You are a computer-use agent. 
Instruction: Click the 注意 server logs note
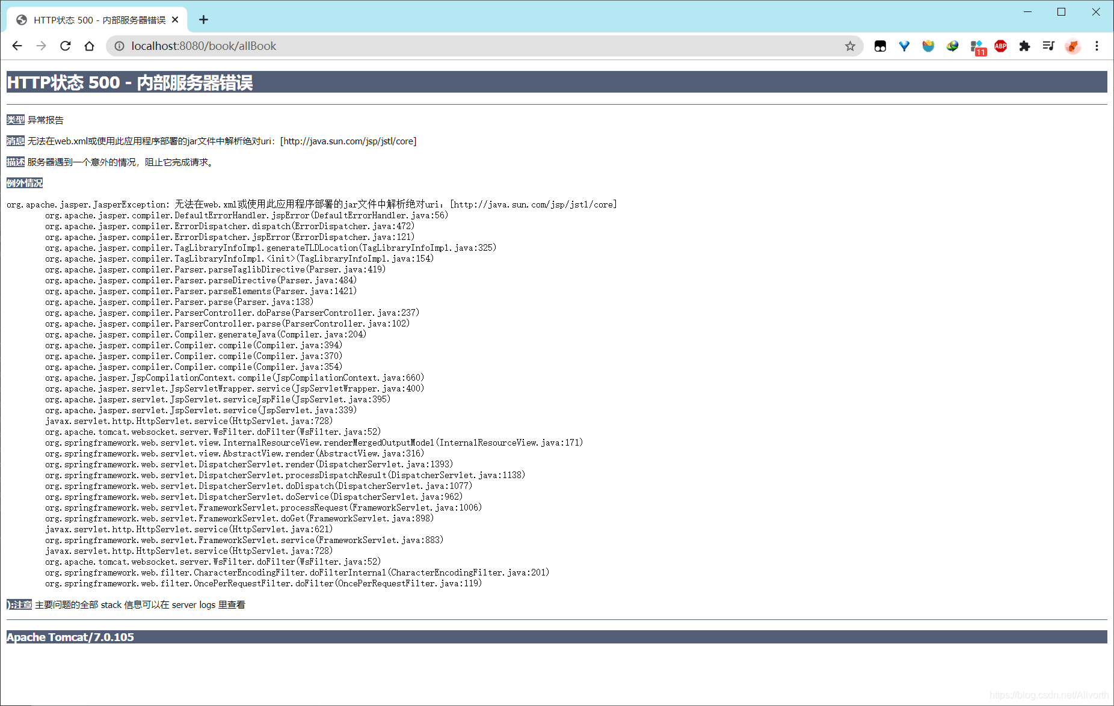[x=126, y=604]
